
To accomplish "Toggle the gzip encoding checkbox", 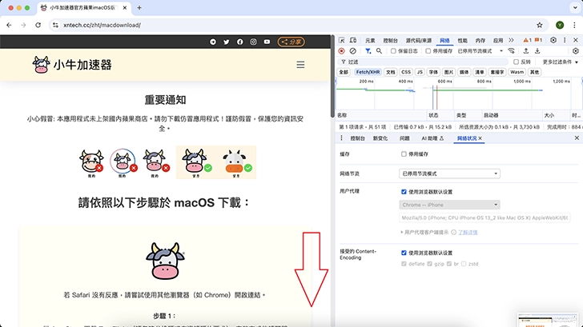I will (430, 264).
